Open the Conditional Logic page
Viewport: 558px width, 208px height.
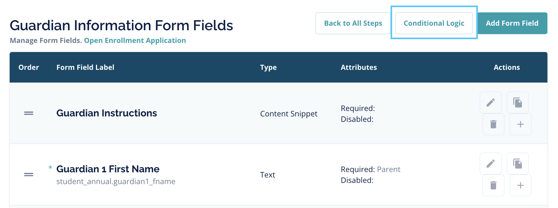tap(434, 23)
